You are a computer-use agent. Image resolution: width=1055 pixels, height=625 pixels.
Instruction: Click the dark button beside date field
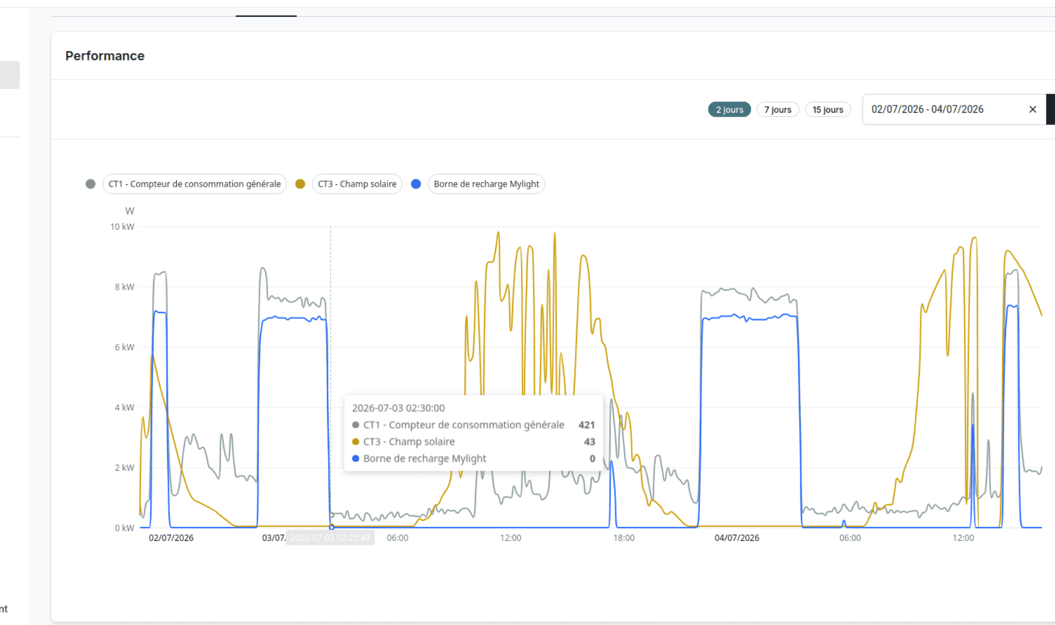tap(1051, 109)
